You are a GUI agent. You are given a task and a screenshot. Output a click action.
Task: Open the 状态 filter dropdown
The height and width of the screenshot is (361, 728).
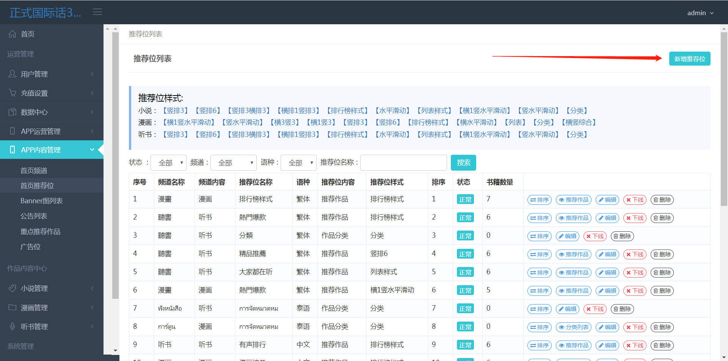tap(168, 163)
